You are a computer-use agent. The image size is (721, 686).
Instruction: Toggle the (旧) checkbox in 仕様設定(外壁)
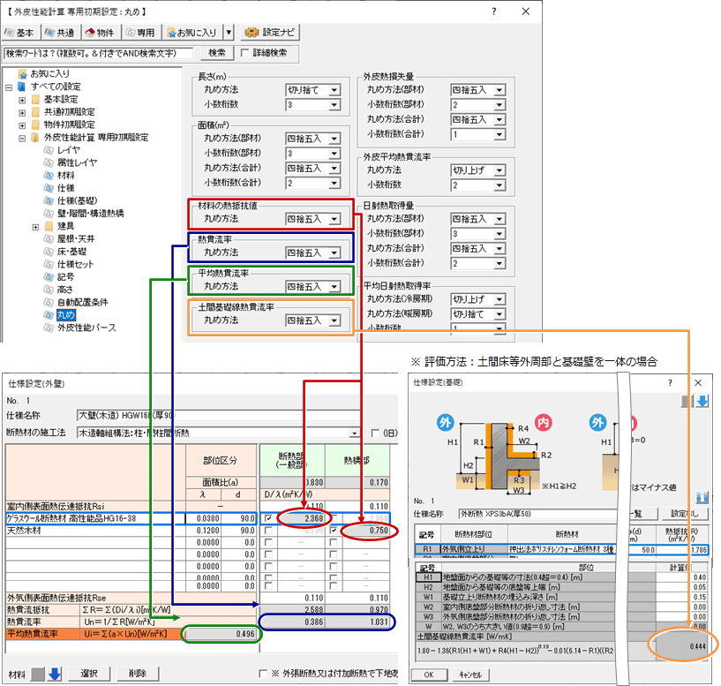click(375, 433)
